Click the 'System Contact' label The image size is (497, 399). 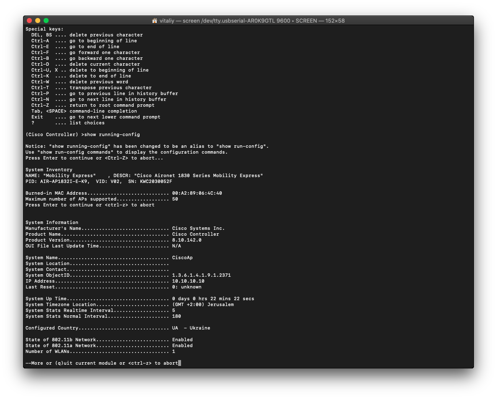click(46, 270)
